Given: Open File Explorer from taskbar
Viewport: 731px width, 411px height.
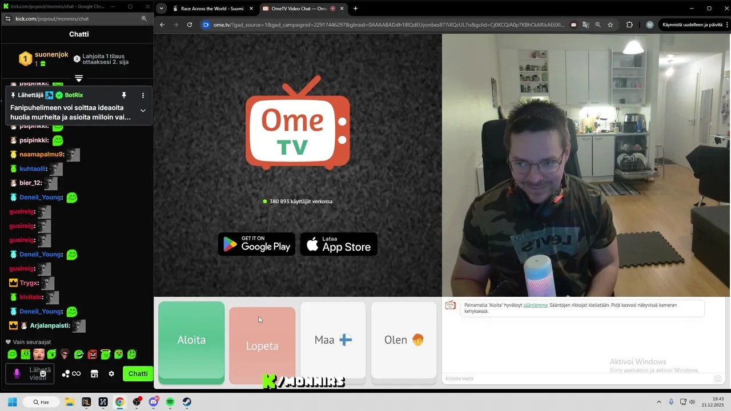Looking at the screenshot, I should tap(69, 402).
